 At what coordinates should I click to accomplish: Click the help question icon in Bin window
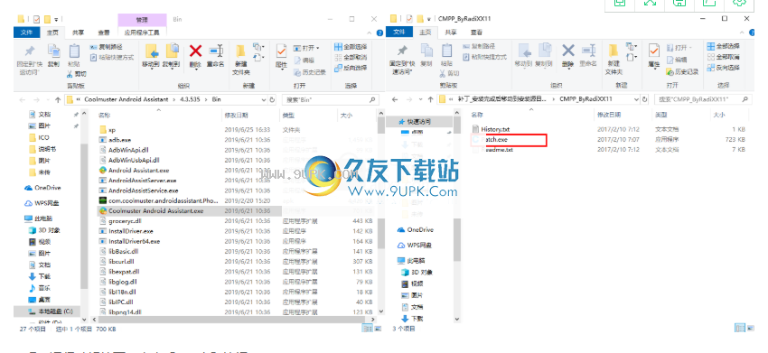[x=379, y=33]
